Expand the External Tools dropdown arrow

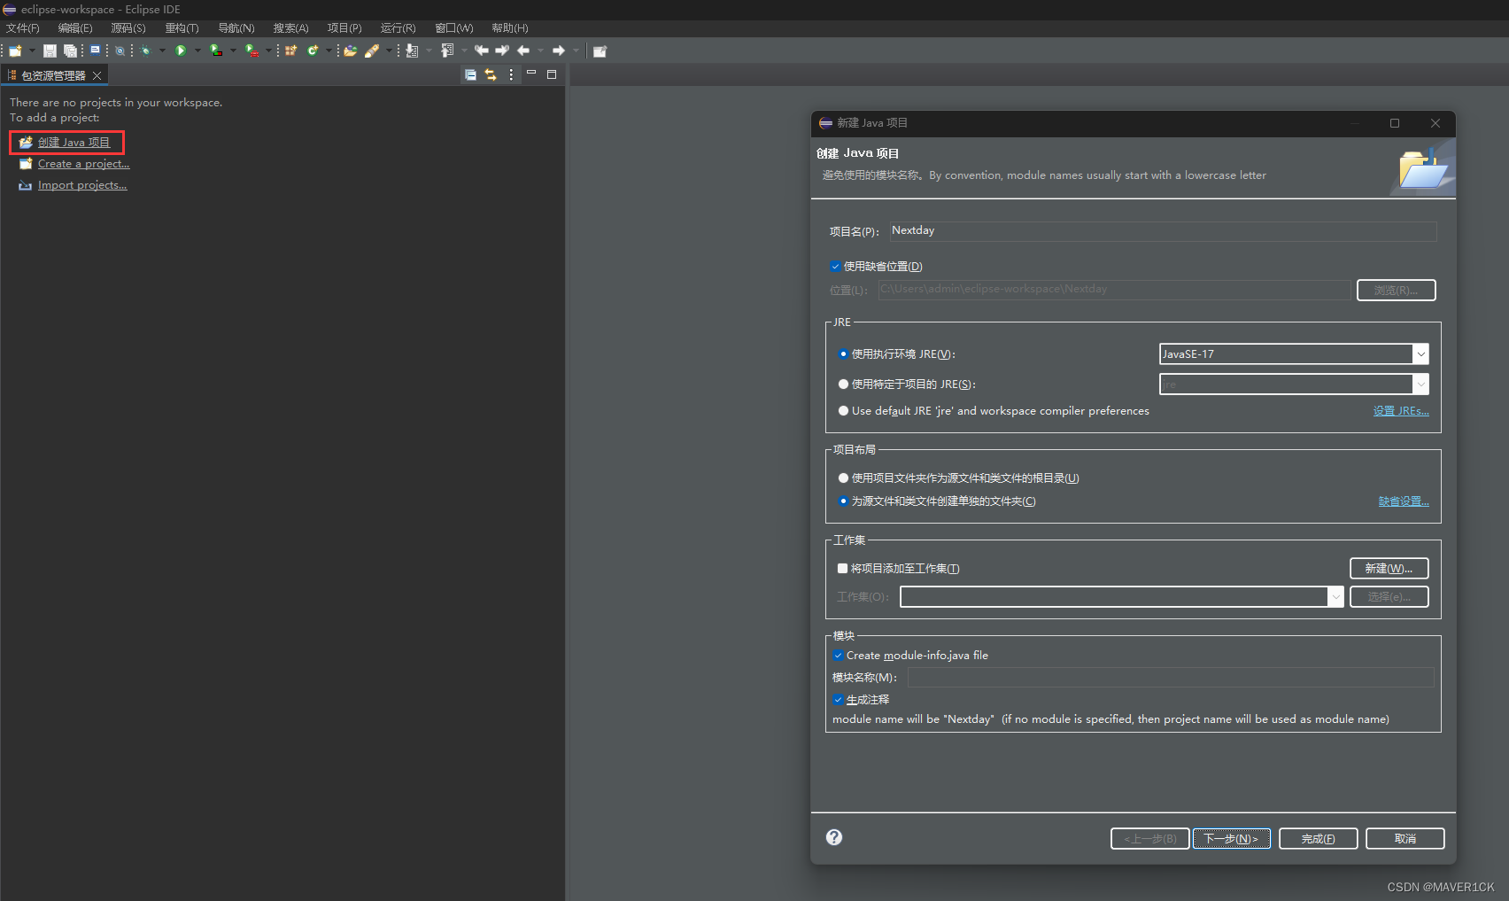tap(268, 50)
